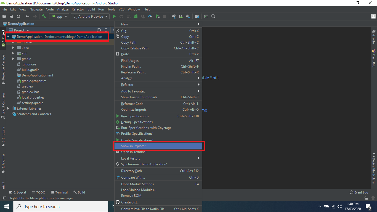Toggle the Event Log tool window

coord(359,192)
